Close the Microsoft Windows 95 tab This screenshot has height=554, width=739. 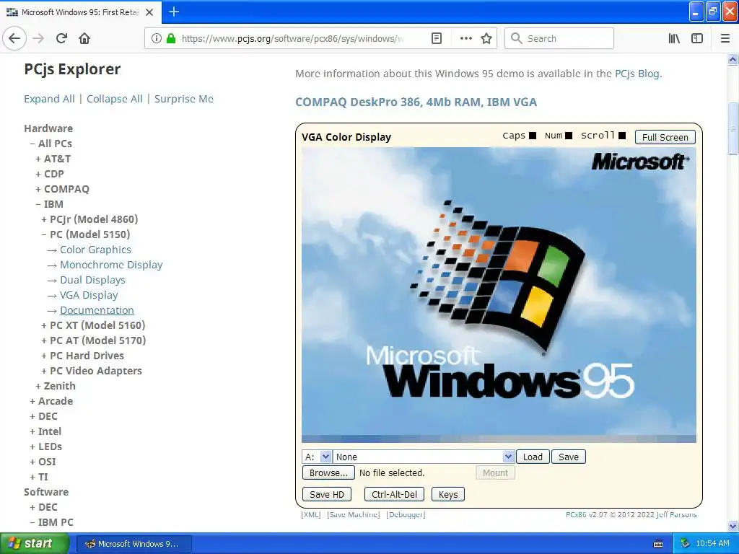click(149, 12)
